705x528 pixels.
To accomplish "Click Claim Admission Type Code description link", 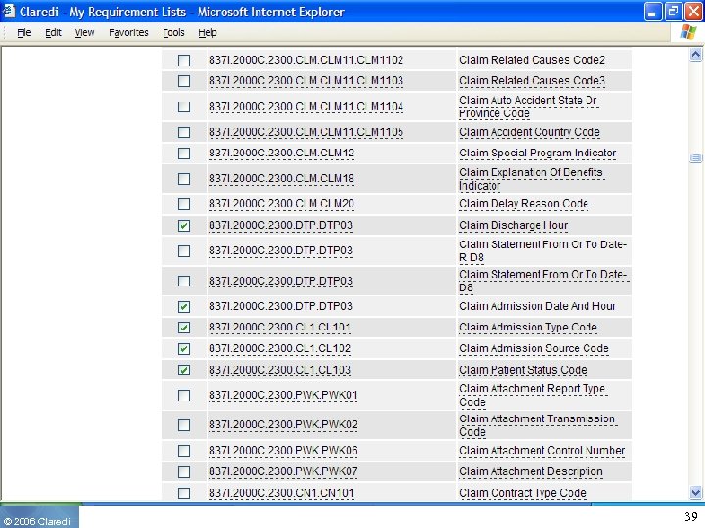I will point(529,328).
